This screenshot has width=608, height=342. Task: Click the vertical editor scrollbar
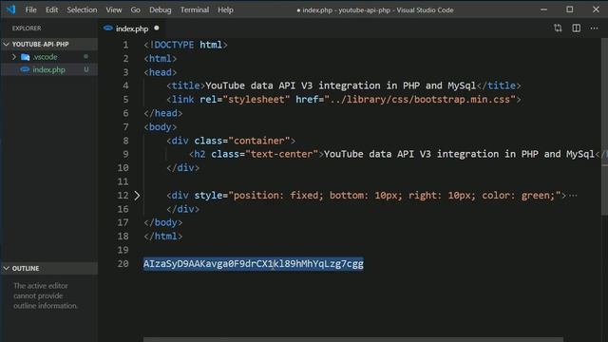pyautogui.click(x=604, y=126)
